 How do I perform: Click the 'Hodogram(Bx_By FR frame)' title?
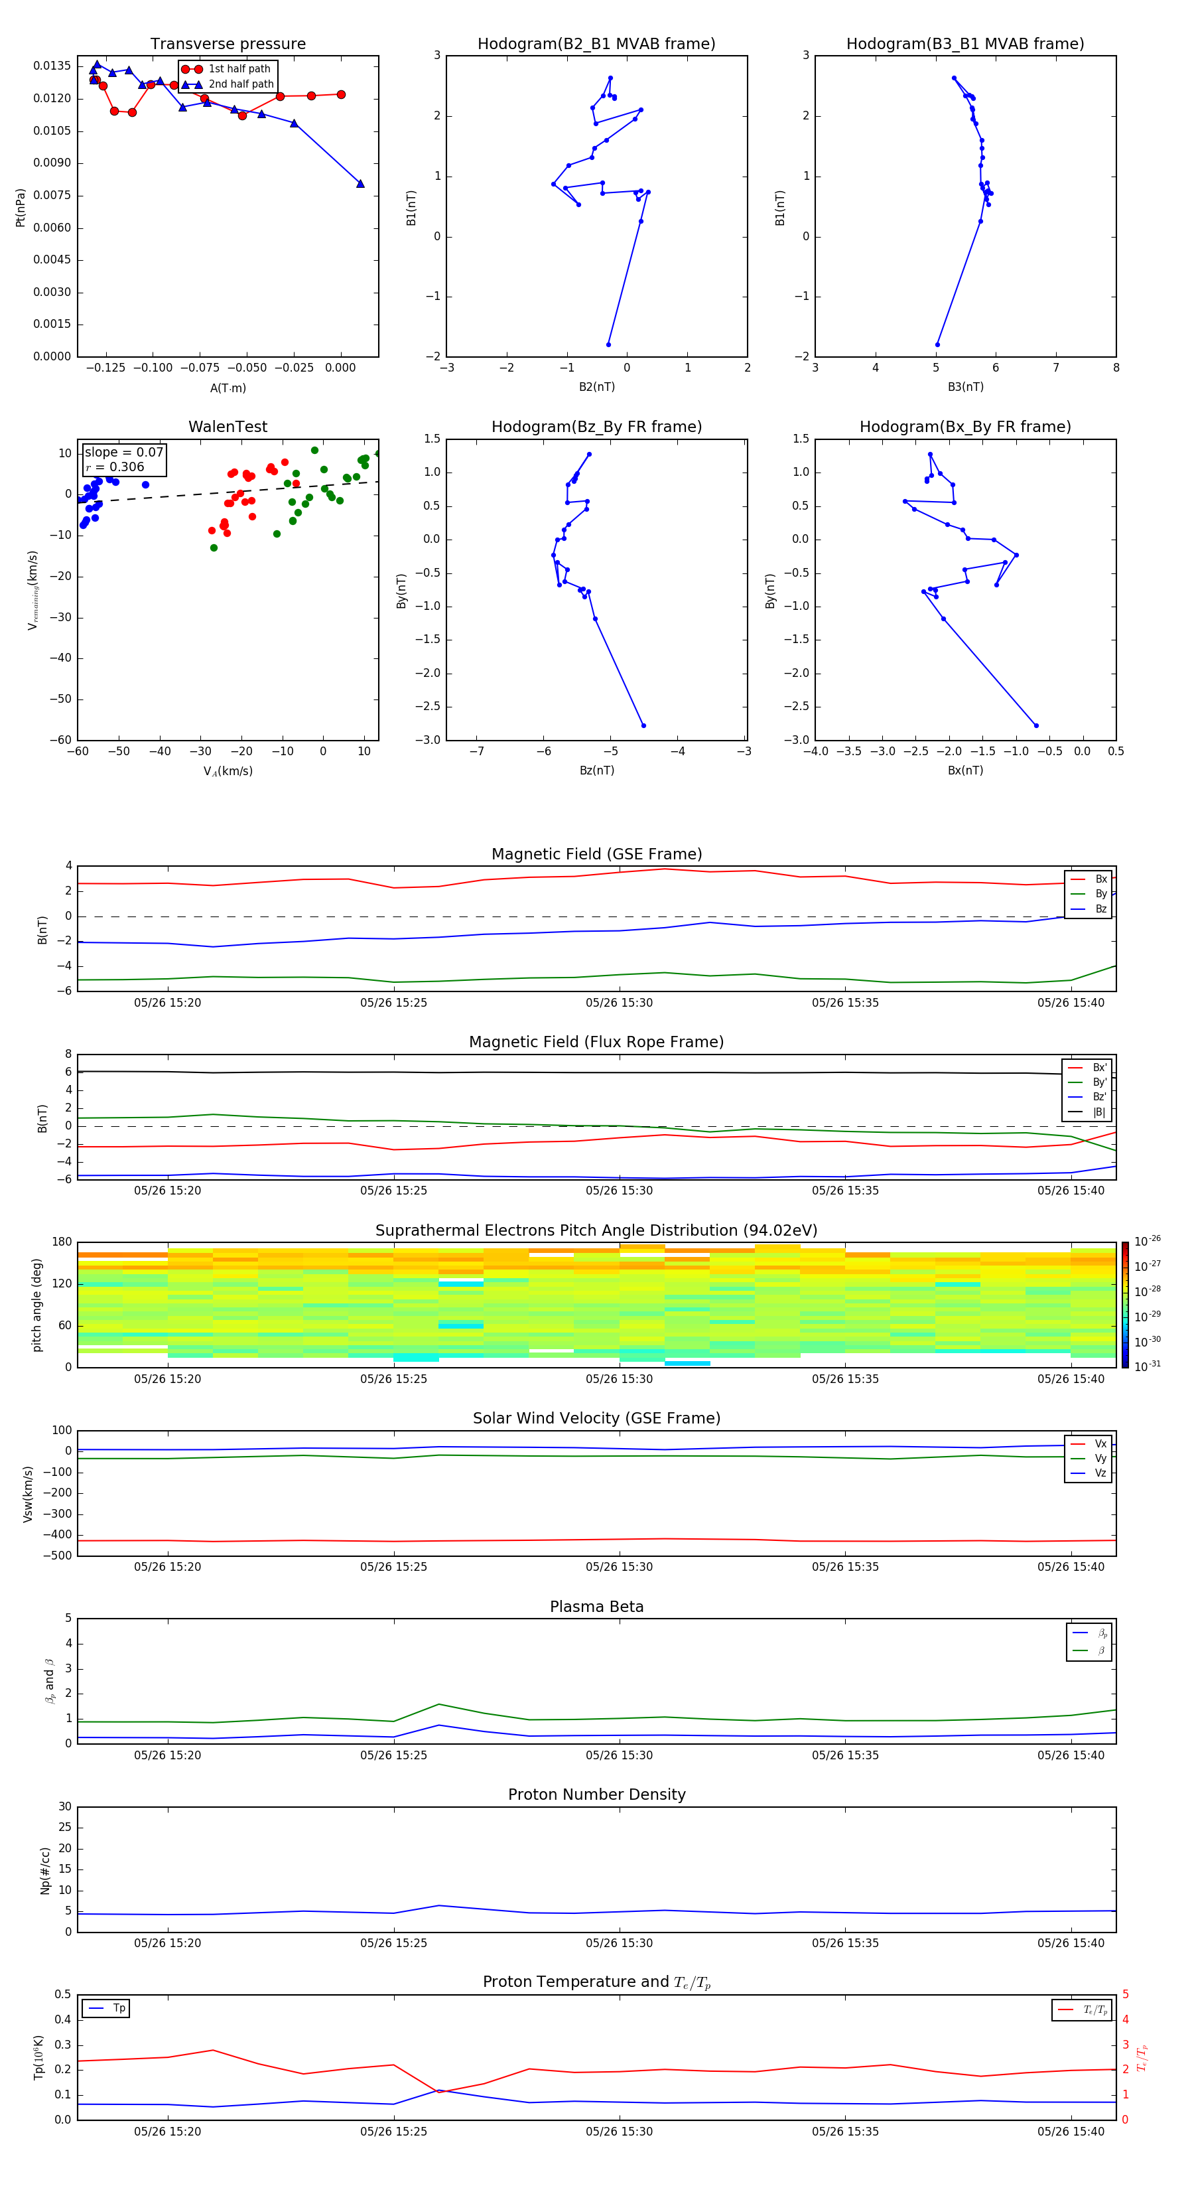tap(965, 427)
